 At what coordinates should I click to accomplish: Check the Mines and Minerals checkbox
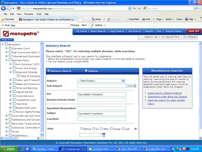tap(14, 72)
